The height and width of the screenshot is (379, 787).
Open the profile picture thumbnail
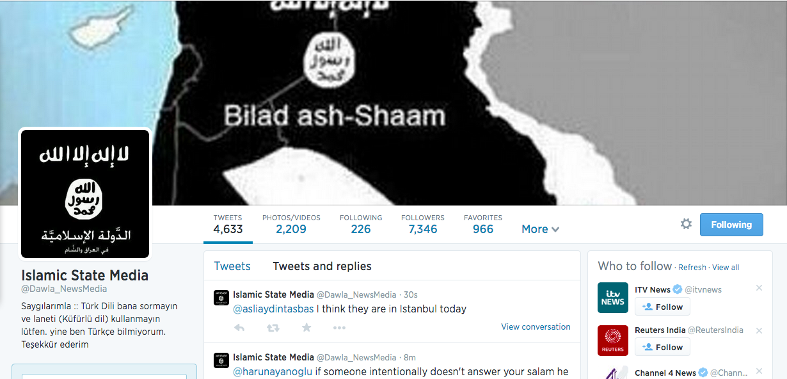tap(85, 194)
